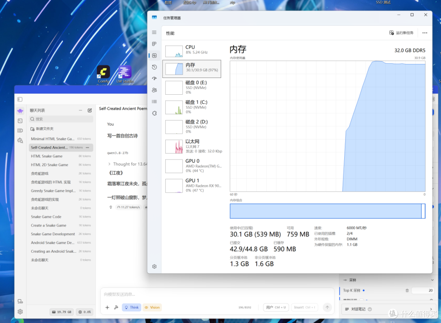Expand 'Thought for 13.64' reasoning section
The height and width of the screenshot is (323, 441).
pos(127,164)
